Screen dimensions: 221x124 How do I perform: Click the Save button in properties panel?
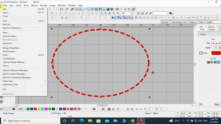217,104
